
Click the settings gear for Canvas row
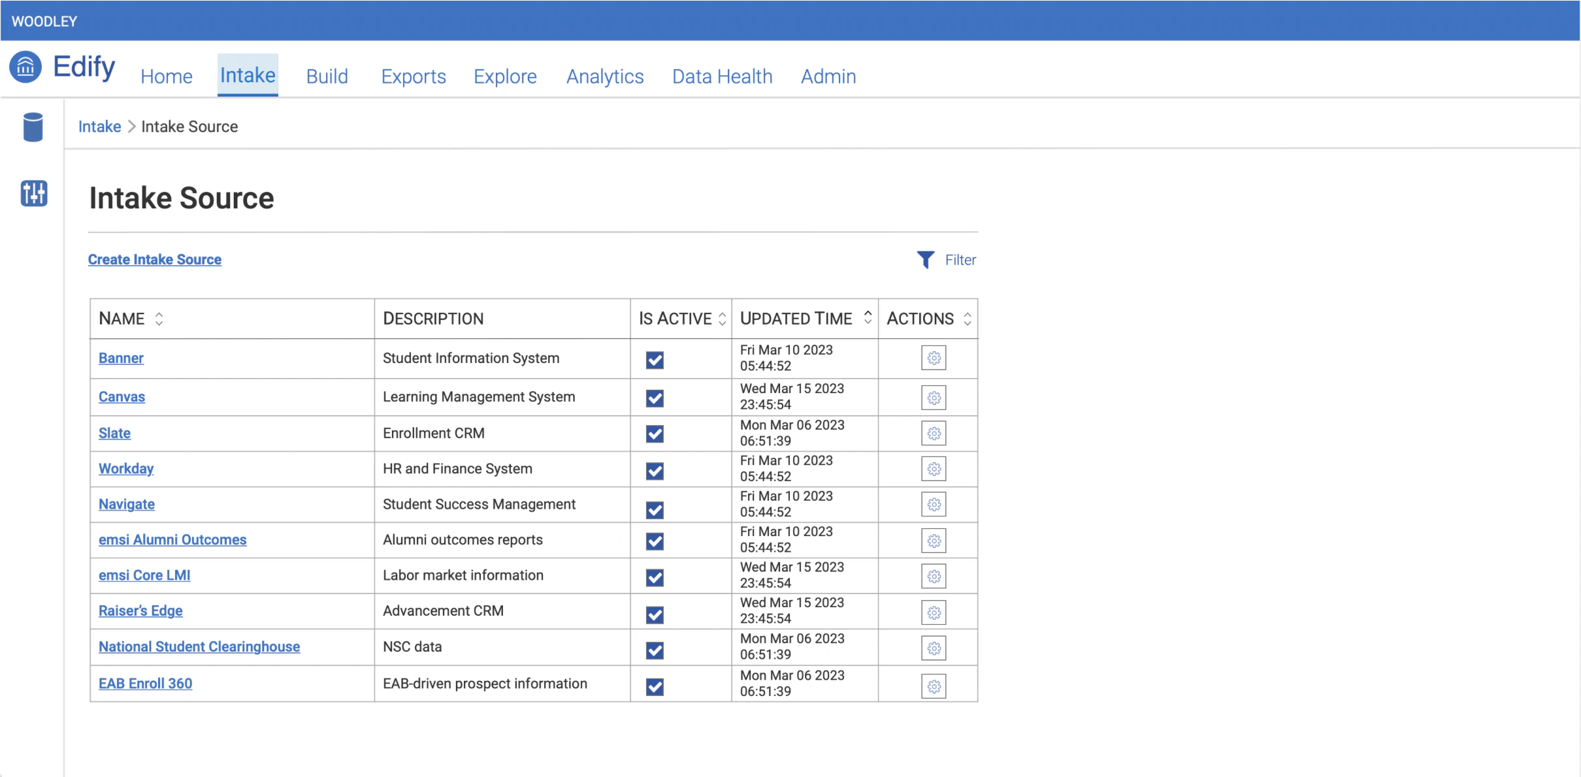coord(934,397)
